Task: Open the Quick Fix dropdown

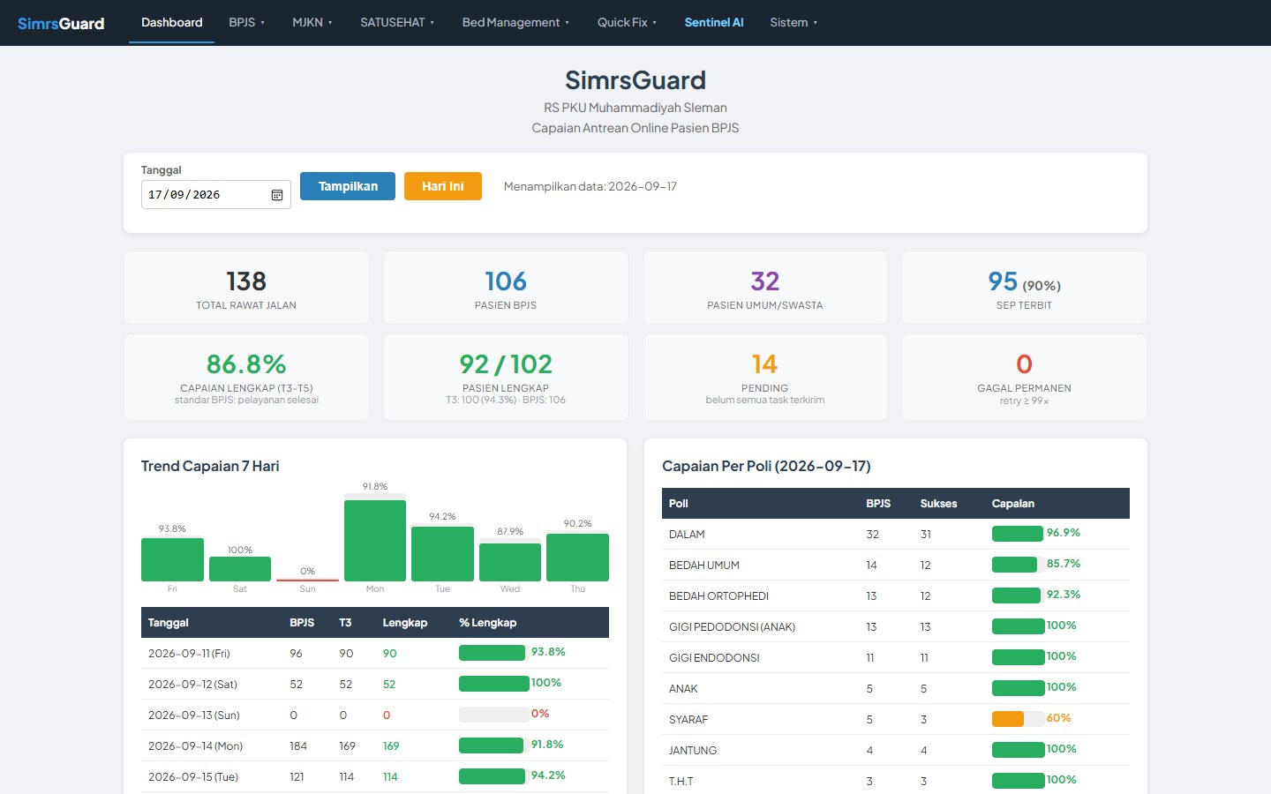Action: [627, 22]
